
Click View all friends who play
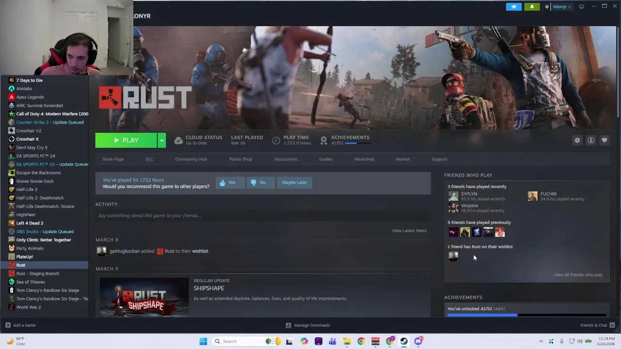pos(578,275)
